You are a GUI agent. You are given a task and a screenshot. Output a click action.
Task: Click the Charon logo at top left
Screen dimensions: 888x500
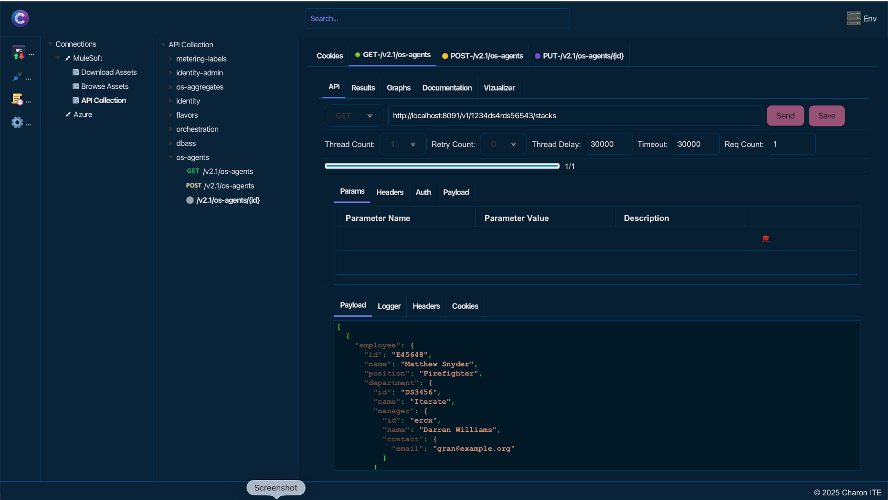tap(20, 19)
